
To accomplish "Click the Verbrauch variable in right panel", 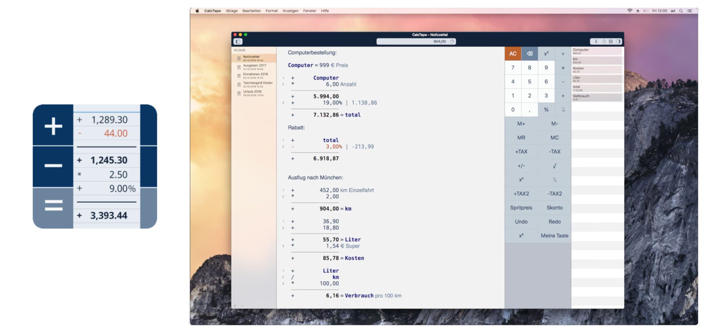I will pyautogui.click(x=597, y=98).
